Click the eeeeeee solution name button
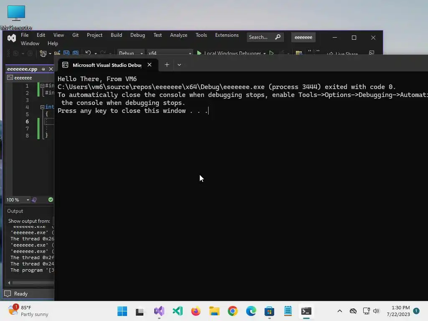Image resolution: width=428 pixels, height=321 pixels. pos(303,37)
